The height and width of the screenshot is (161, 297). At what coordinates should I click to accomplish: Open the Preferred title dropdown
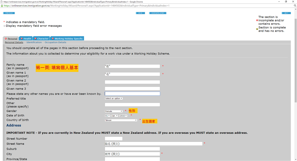(x=114, y=99)
